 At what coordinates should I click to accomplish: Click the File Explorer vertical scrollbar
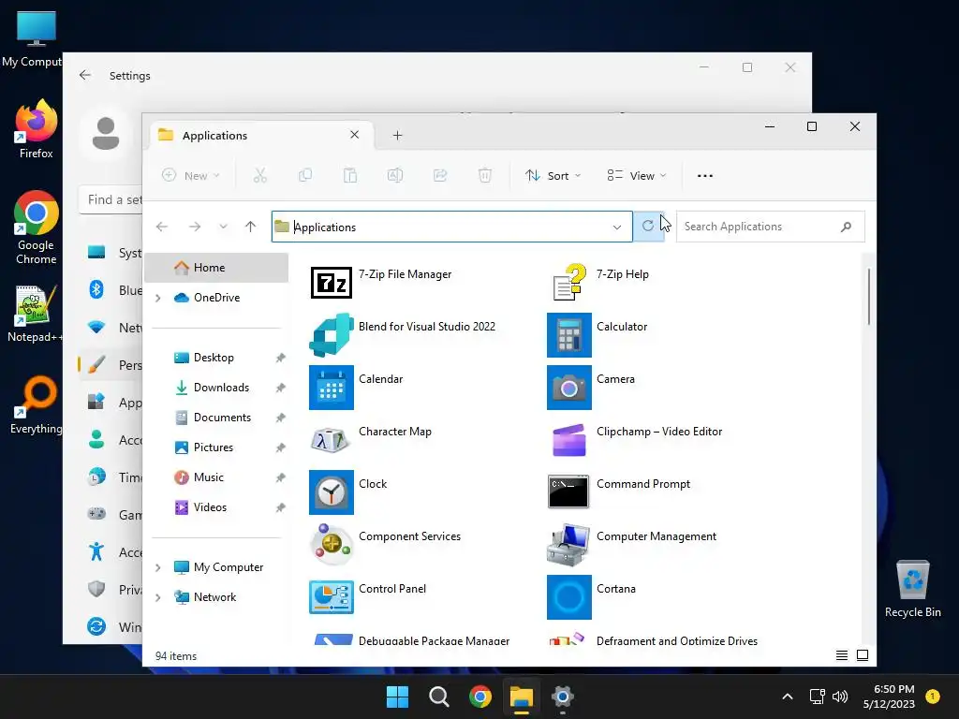[x=868, y=297]
